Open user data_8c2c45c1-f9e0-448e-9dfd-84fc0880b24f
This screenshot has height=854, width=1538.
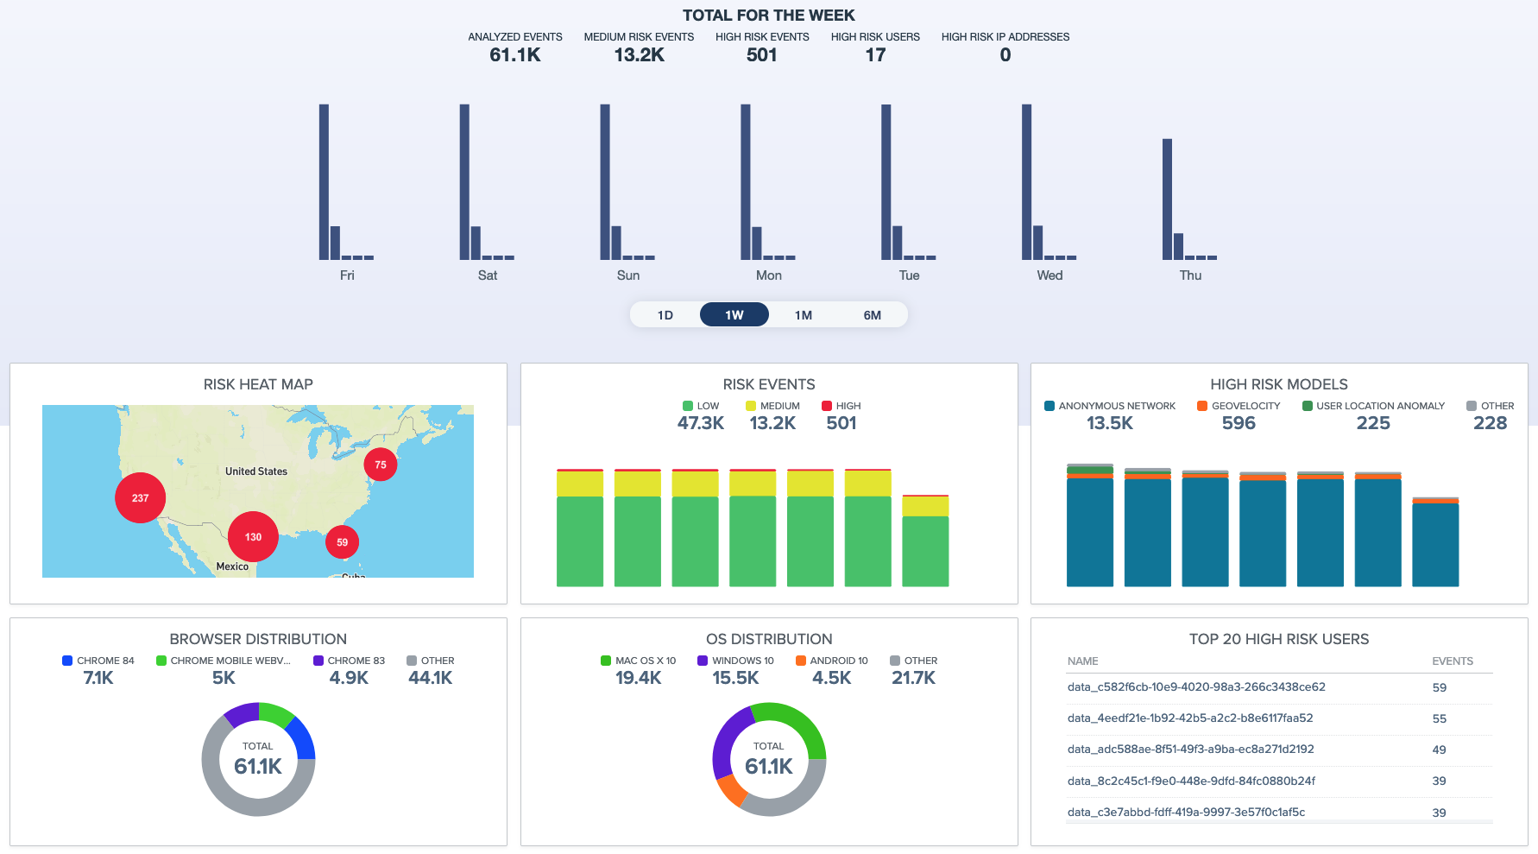click(1191, 781)
